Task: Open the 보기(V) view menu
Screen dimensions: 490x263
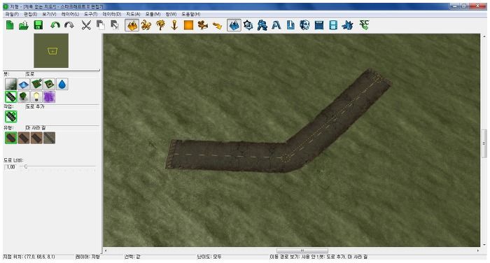Action: pyautogui.click(x=50, y=14)
